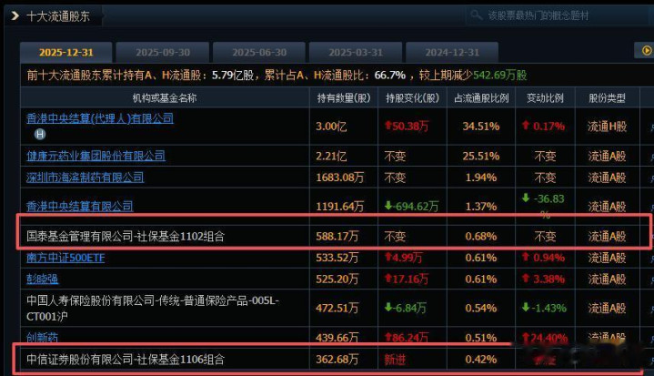Switch to the 2025-09-30 tab
The height and width of the screenshot is (376, 654).
point(163,52)
